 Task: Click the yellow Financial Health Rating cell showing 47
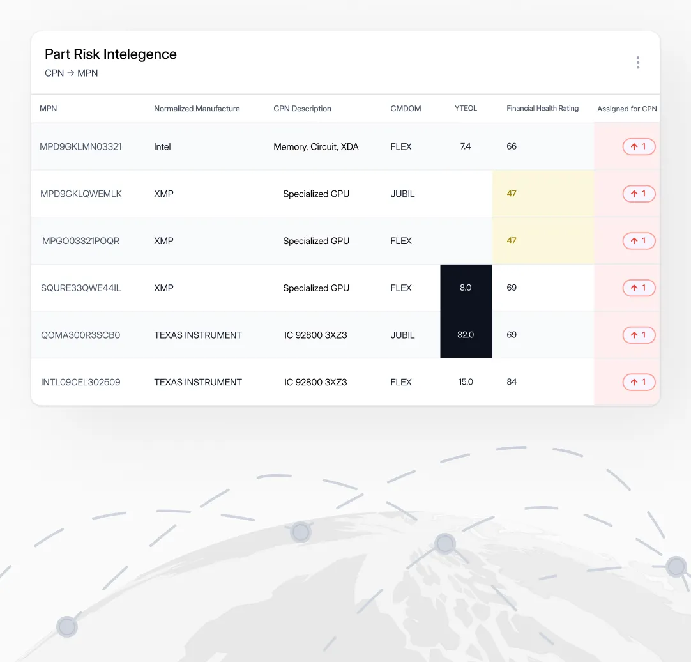(512, 194)
